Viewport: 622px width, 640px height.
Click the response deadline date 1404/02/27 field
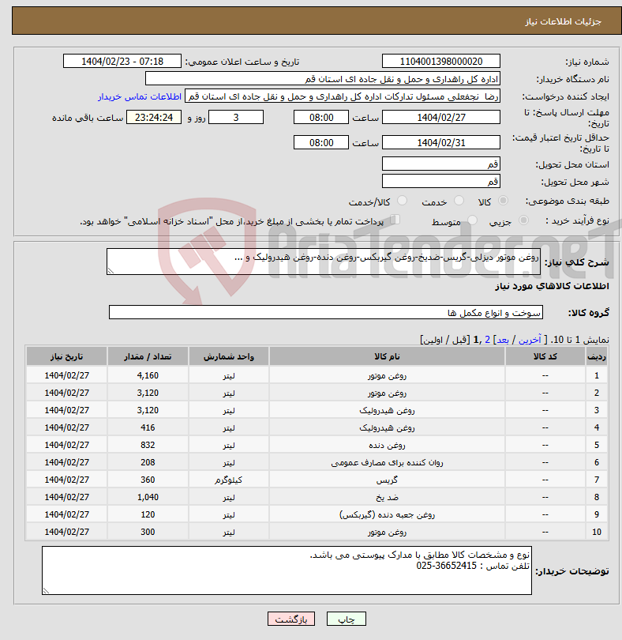(441, 118)
